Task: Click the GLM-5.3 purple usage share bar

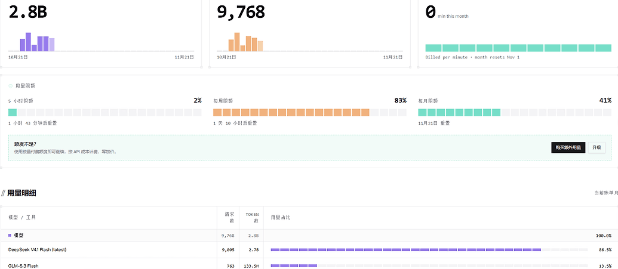Action: coord(429,266)
